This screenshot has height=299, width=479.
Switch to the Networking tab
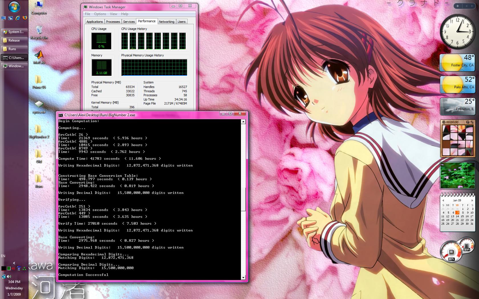167,22
